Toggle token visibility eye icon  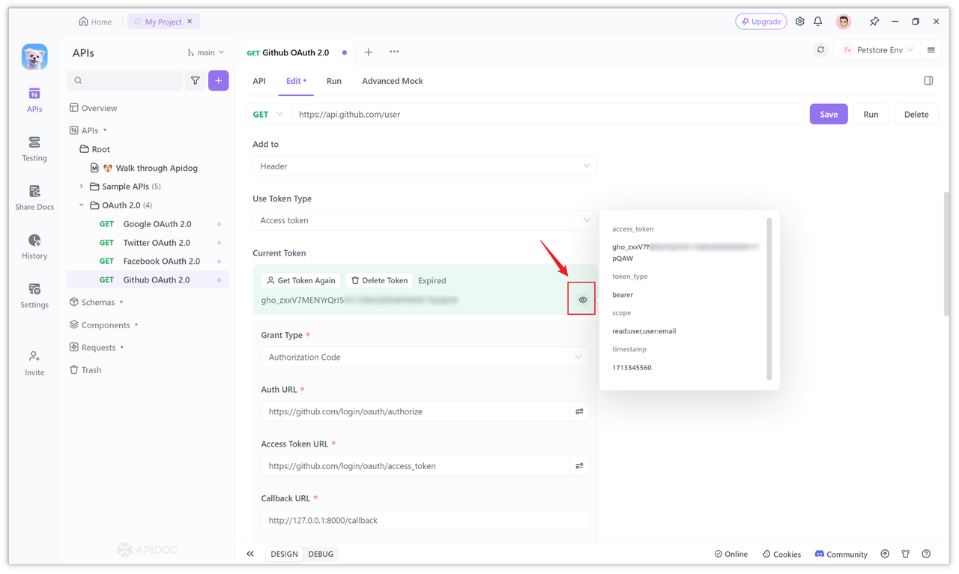click(x=582, y=300)
